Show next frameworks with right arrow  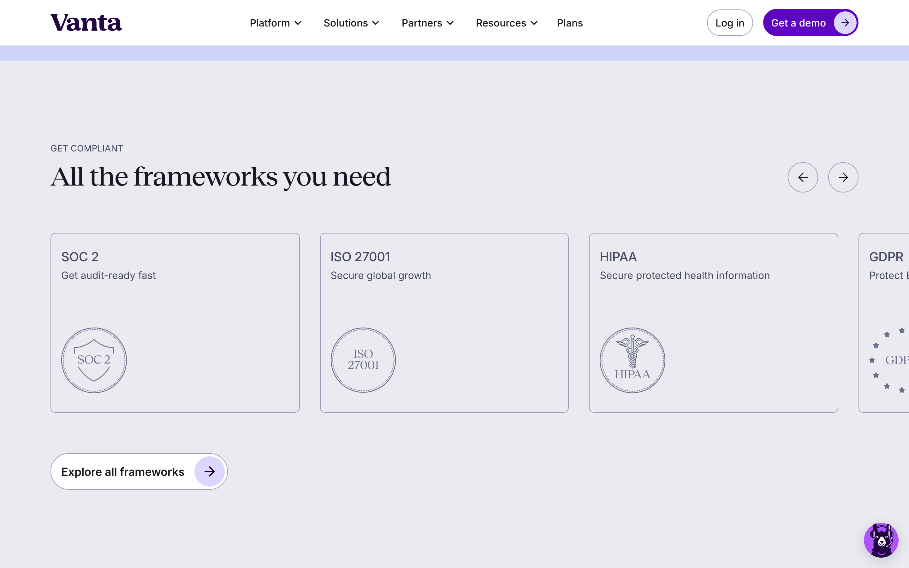(x=843, y=177)
